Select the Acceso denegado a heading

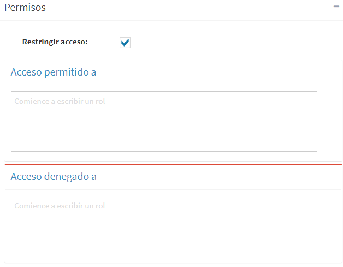(54, 177)
